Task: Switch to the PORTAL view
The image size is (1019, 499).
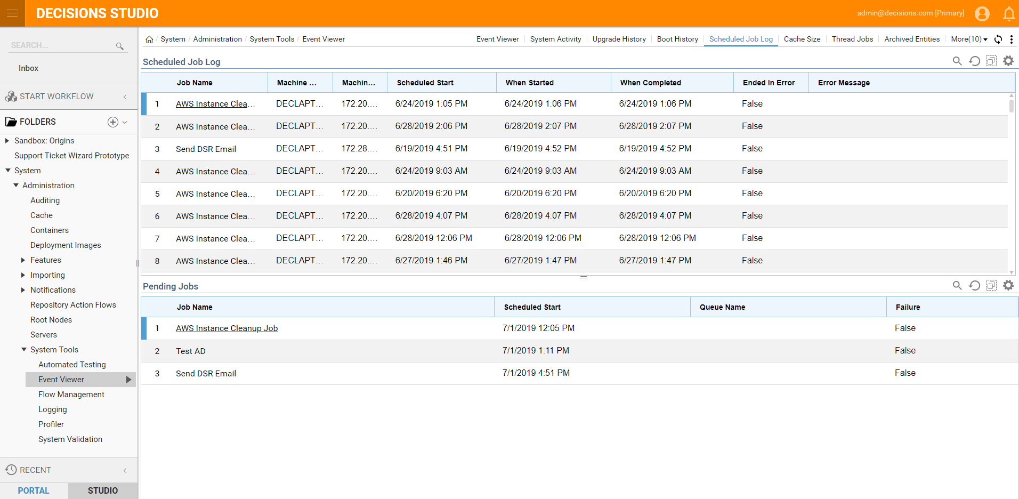Action: pyautogui.click(x=34, y=490)
